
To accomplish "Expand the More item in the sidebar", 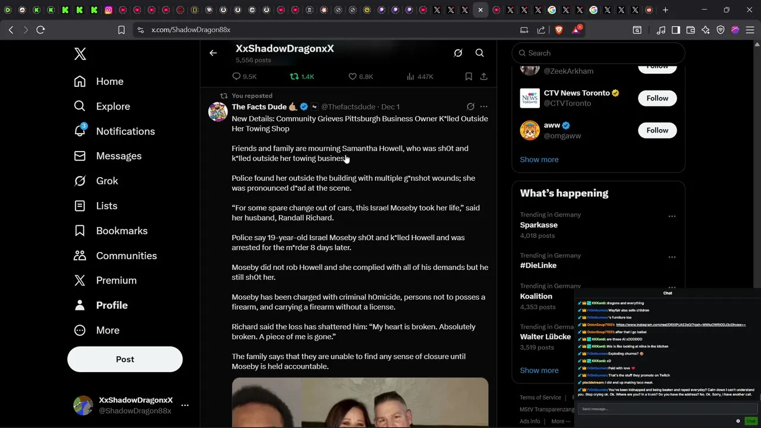I will 97,330.
